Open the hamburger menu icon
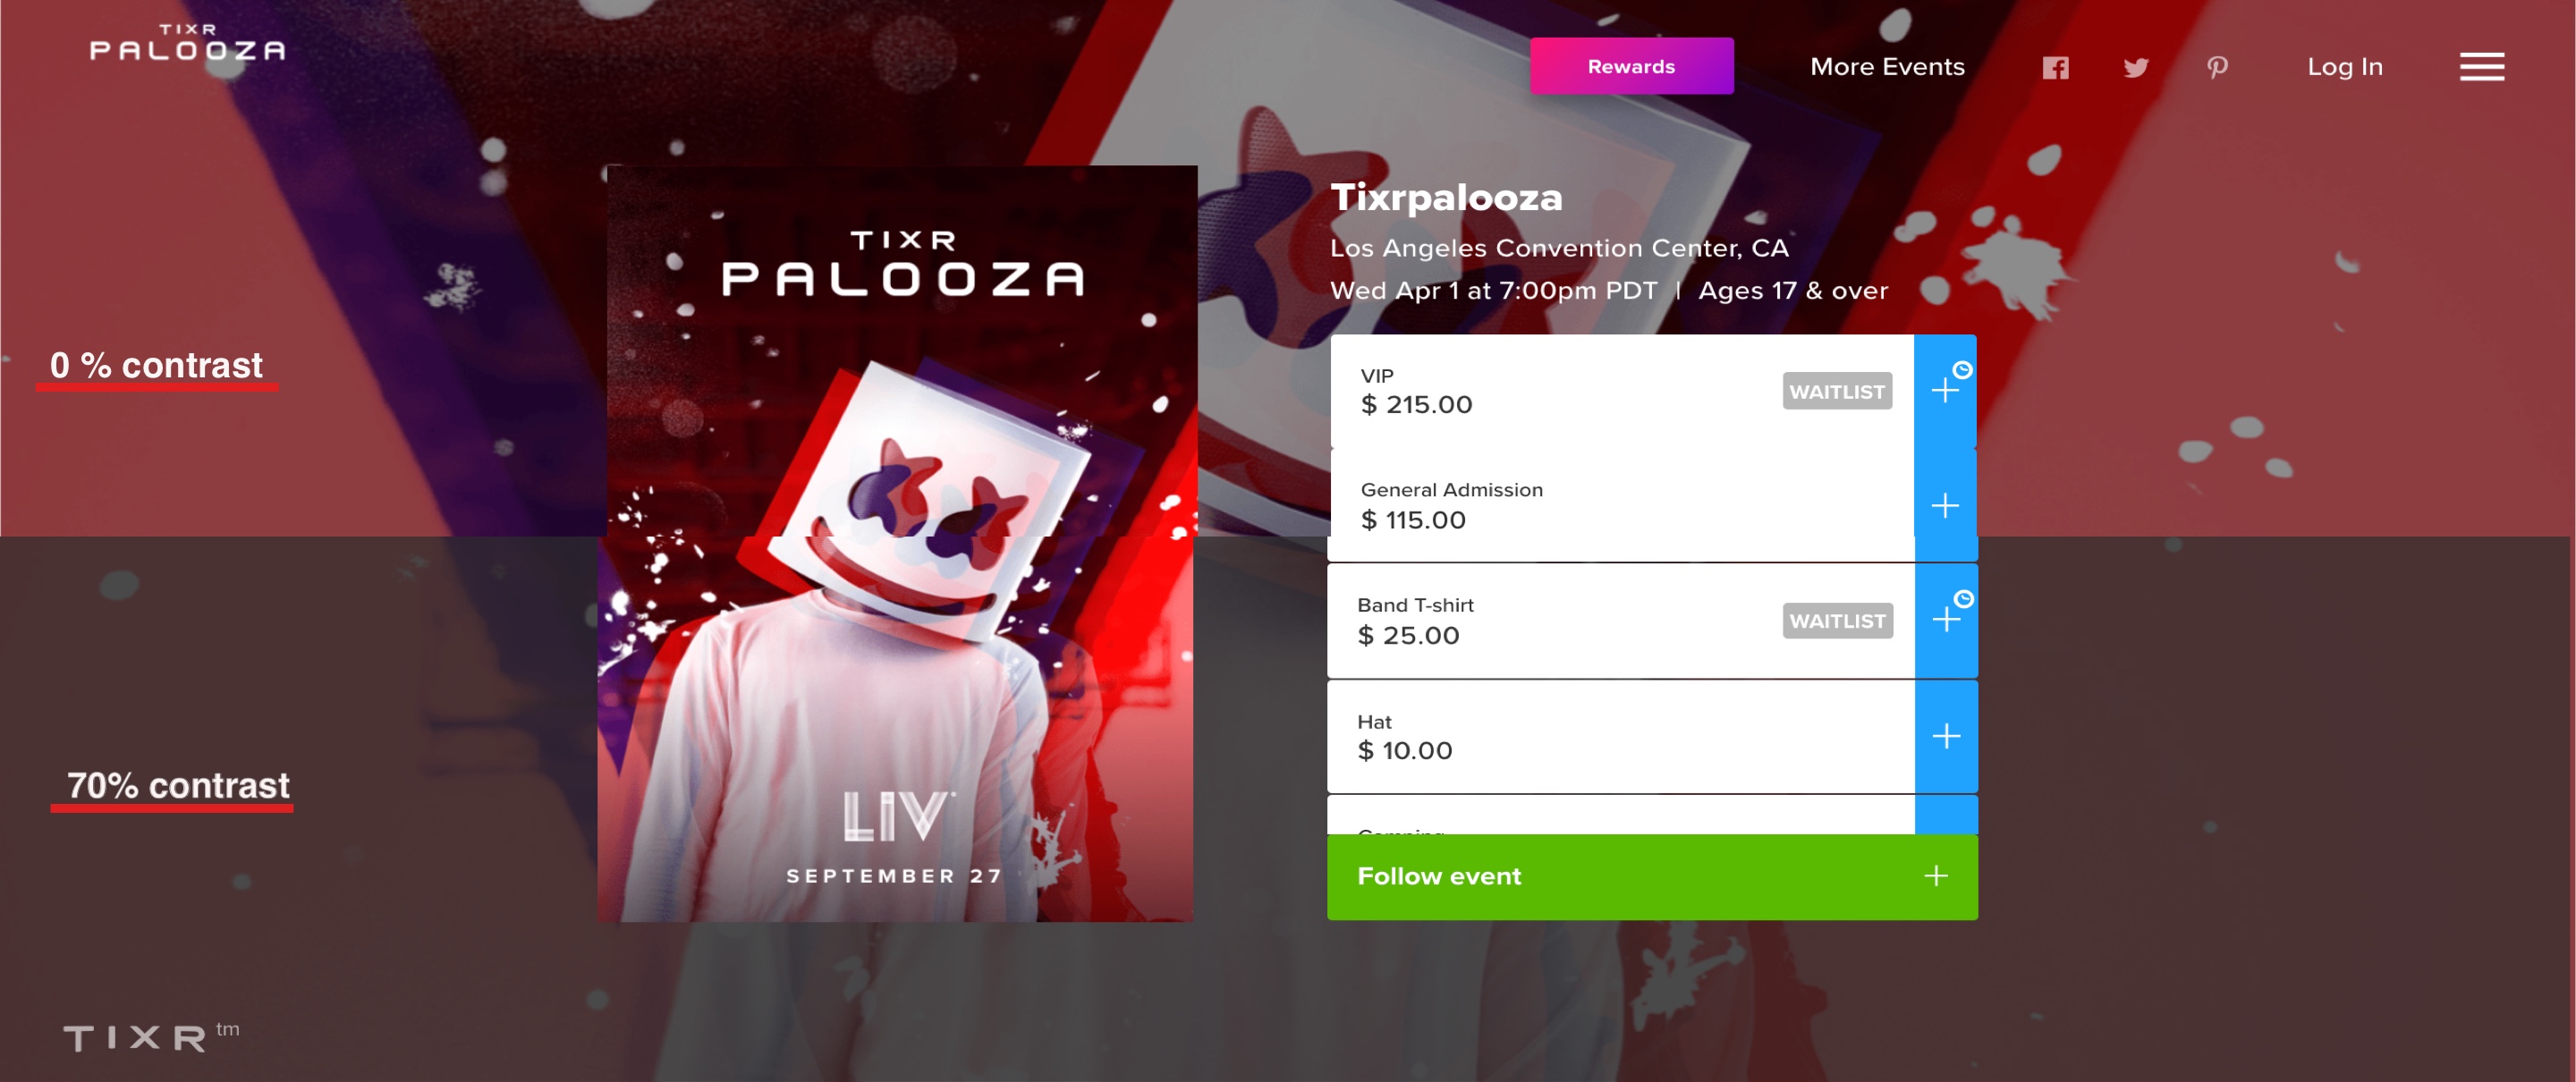 (2482, 67)
